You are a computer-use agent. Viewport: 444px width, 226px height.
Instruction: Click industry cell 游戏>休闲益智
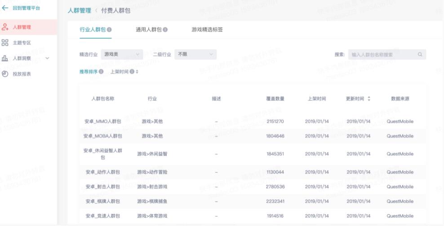(x=152, y=154)
